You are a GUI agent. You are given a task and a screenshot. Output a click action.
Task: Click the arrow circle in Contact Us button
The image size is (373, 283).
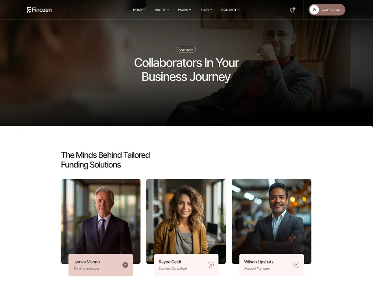(x=314, y=10)
